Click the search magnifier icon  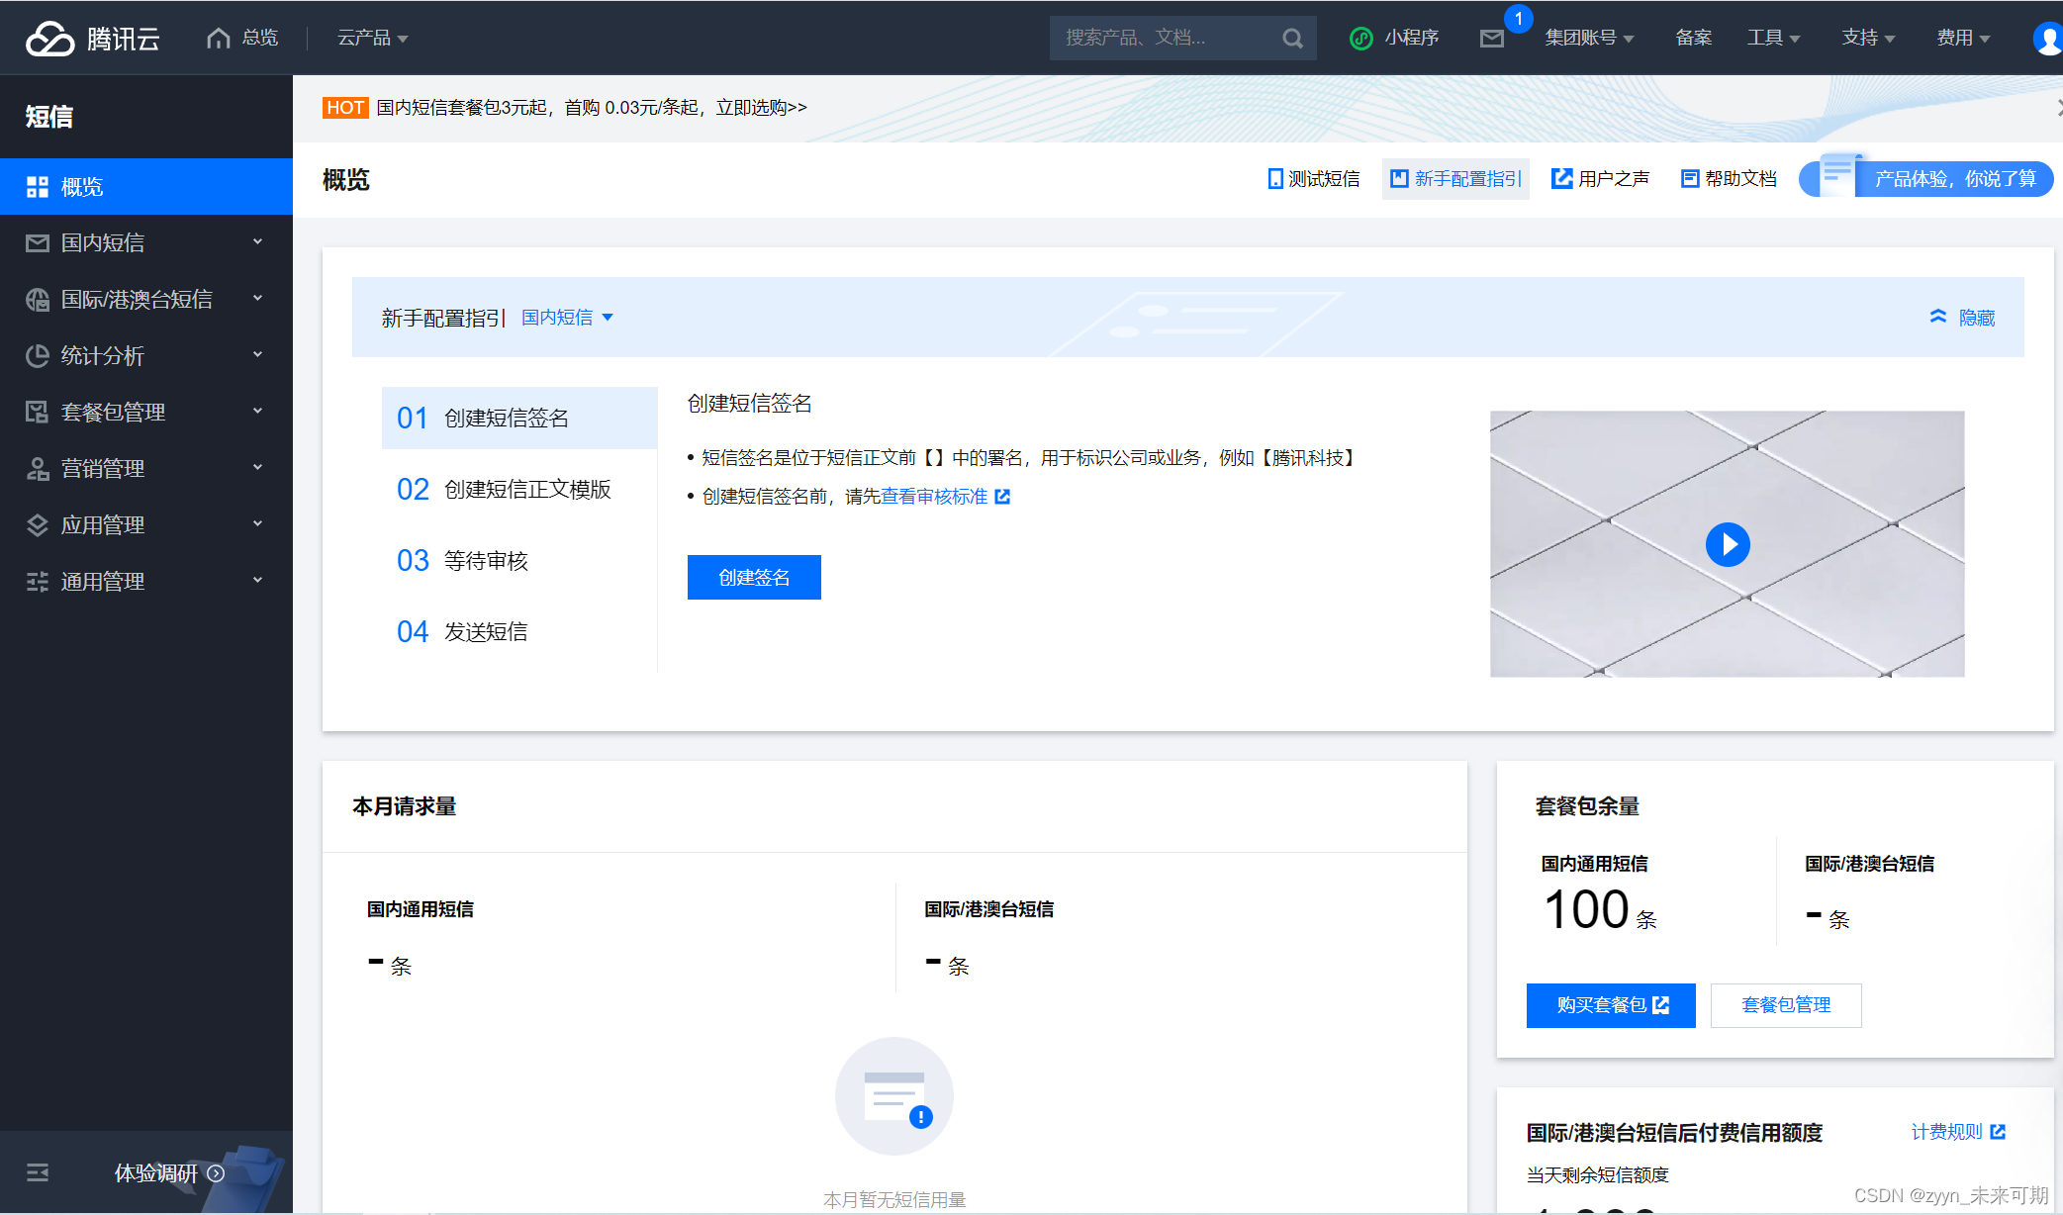[1292, 38]
